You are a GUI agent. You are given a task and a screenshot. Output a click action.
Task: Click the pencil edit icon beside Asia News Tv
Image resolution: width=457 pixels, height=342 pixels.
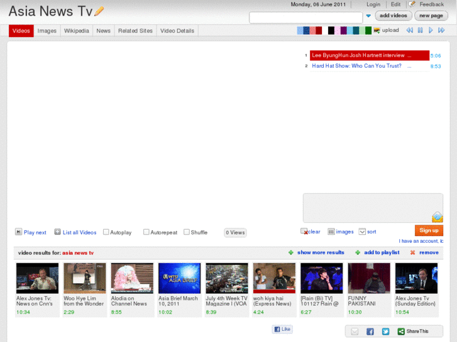(99, 11)
